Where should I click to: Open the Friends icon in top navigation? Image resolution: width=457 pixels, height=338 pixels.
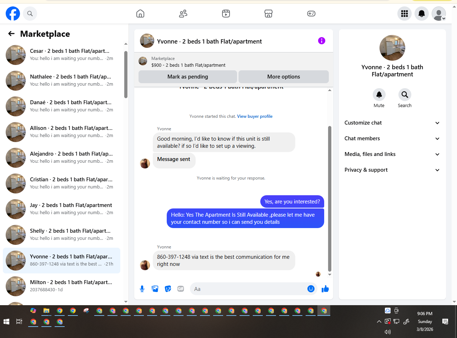point(183,14)
